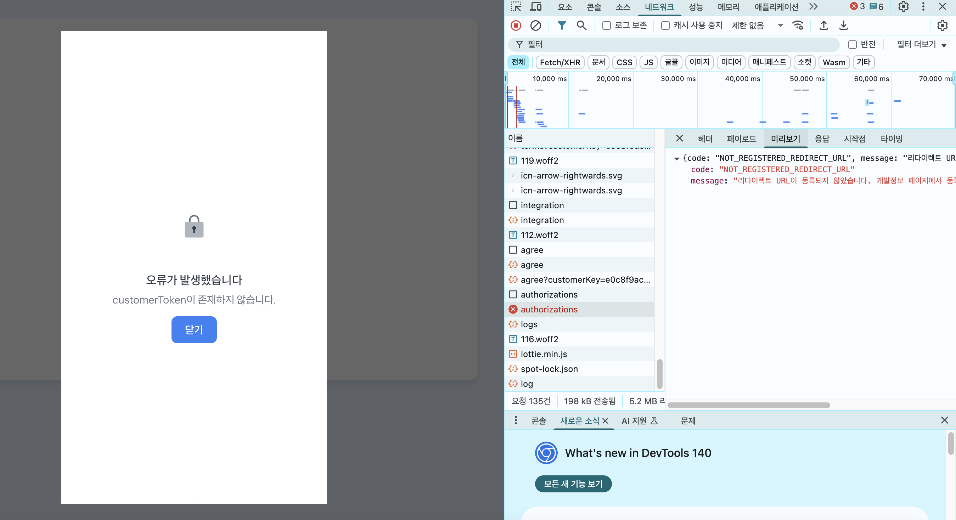Collapse the JSON response object triangle
This screenshot has width=956, height=520.
(x=676, y=158)
